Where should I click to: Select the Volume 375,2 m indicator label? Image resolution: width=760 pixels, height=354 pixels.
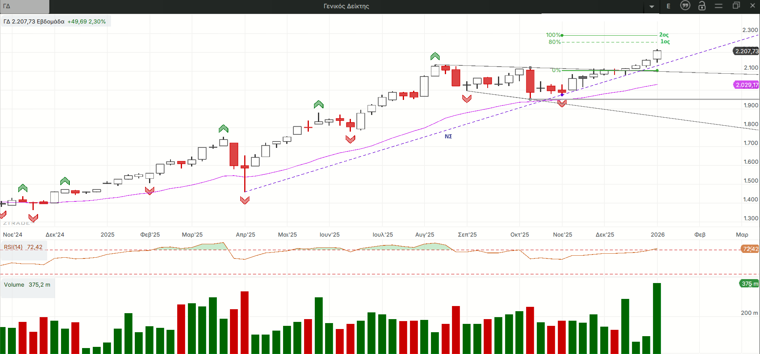[x=27, y=285]
